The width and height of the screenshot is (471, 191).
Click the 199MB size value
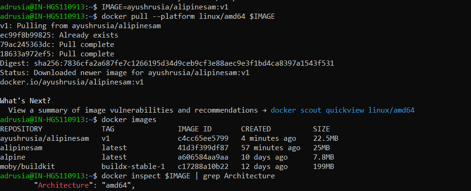[323, 167]
